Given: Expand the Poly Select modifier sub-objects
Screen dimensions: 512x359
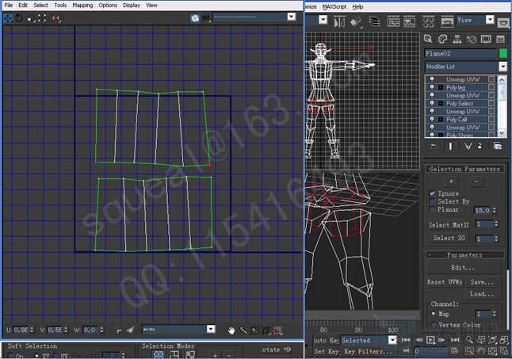Looking at the screenshot, I should [441, 104].
